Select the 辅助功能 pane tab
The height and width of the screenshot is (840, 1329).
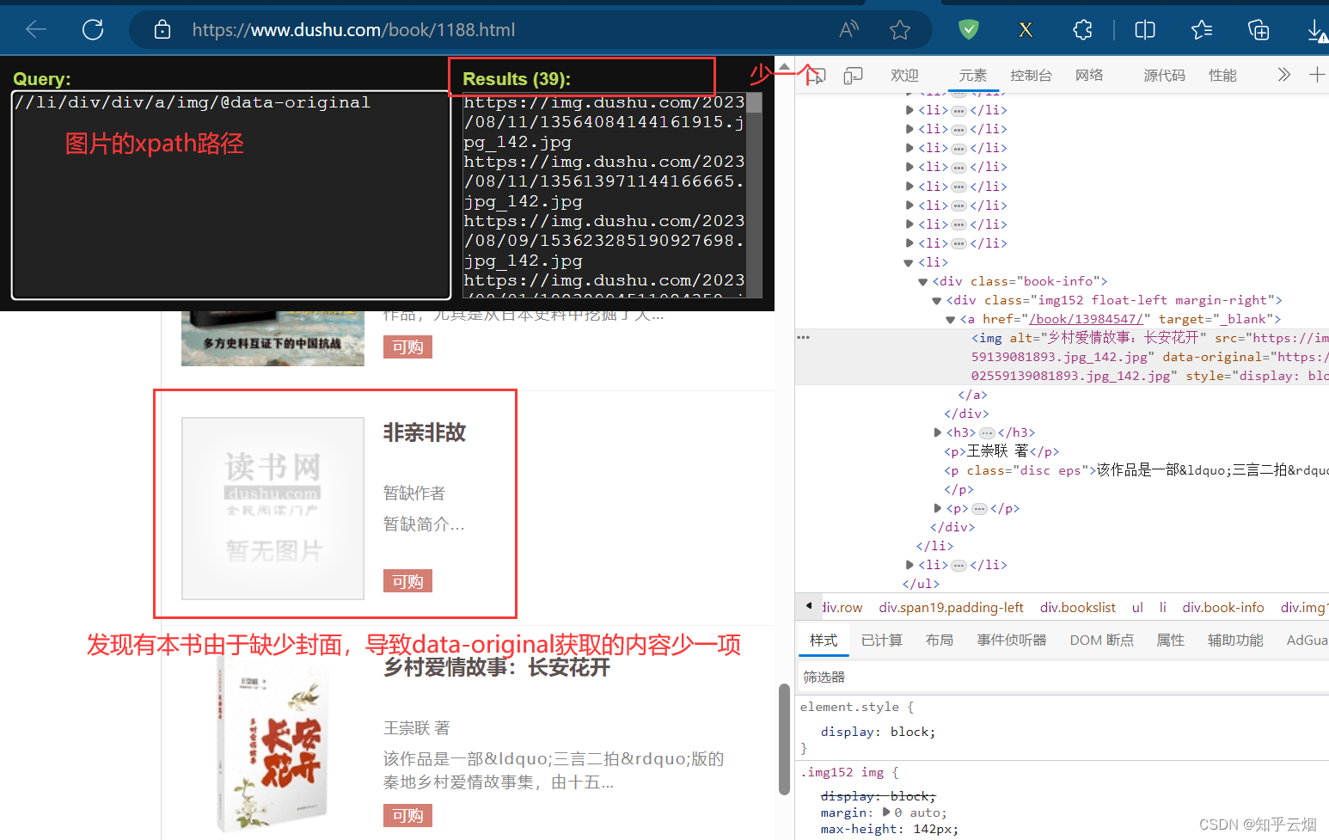(x=1235, y=641)
